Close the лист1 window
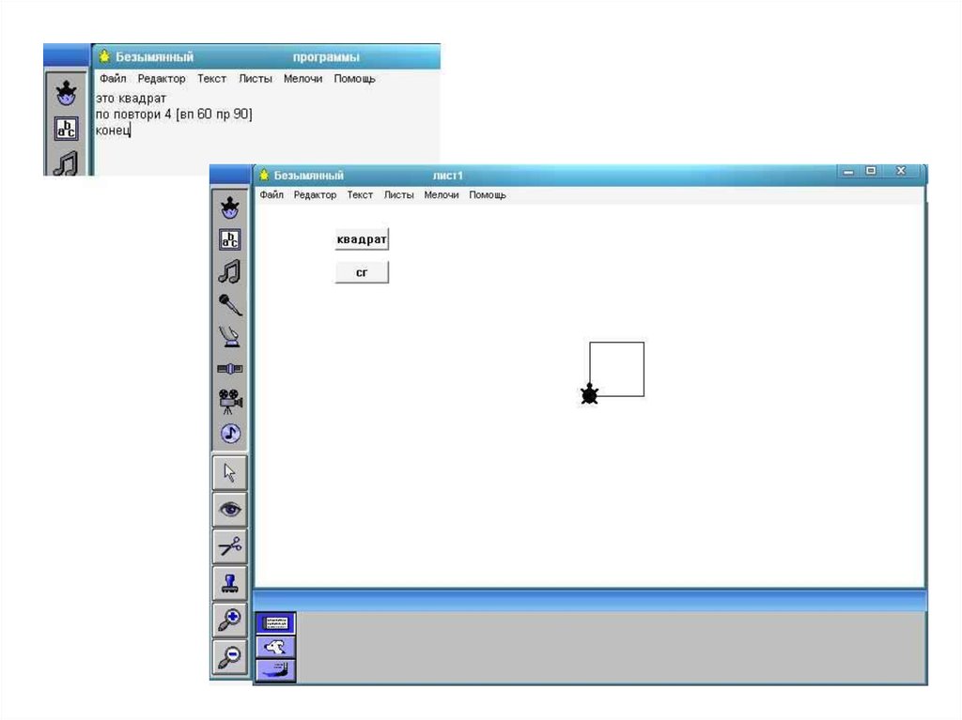962x720 pixels. (x=901, y=171)
